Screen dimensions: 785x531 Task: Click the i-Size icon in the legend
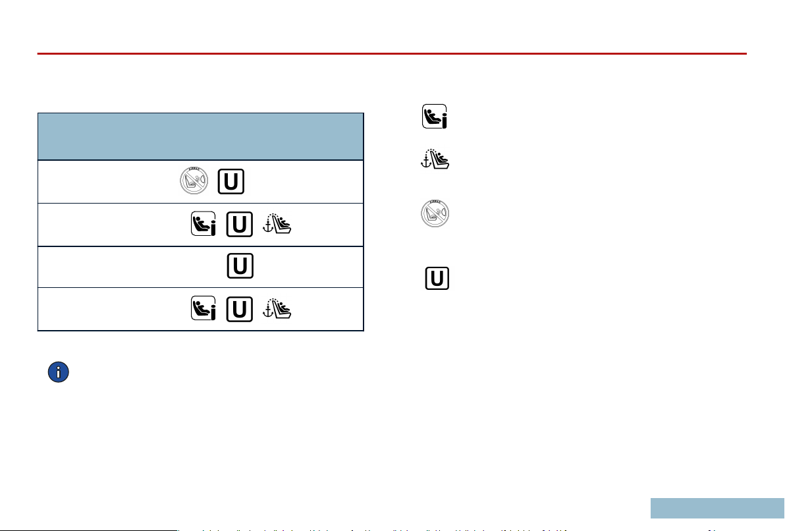tap(435, 117)
